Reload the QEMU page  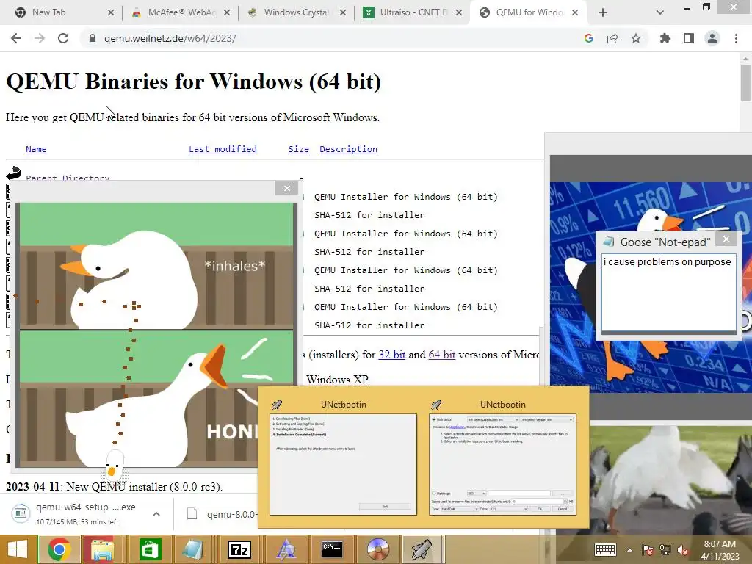pyautogui.click(x=63, y=38)
